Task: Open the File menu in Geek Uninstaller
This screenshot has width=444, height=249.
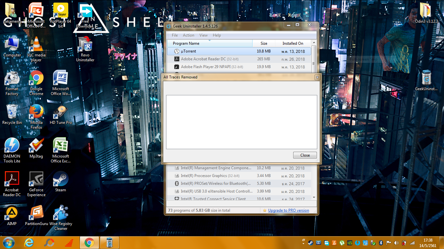Action: click(175, 35)
